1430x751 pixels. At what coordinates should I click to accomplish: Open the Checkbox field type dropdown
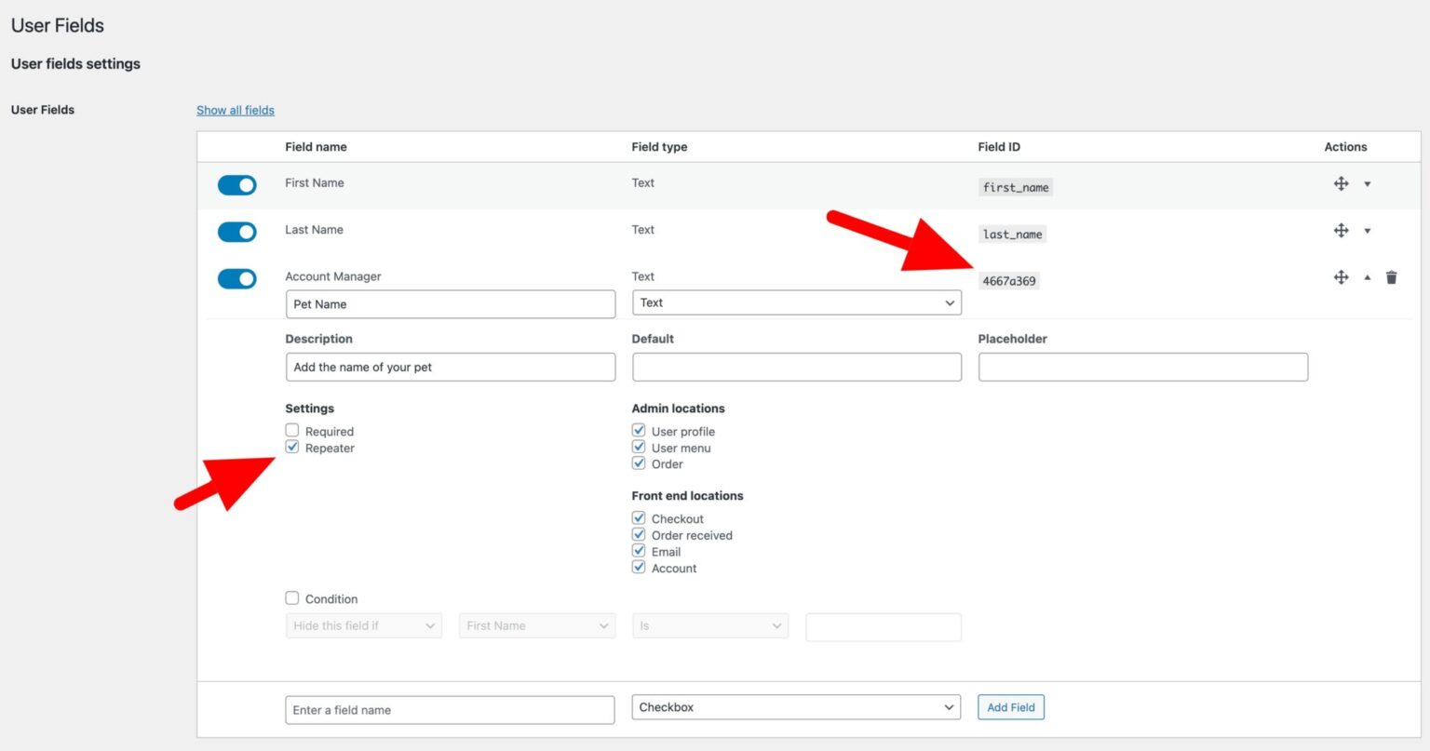(x=796, y=707)
